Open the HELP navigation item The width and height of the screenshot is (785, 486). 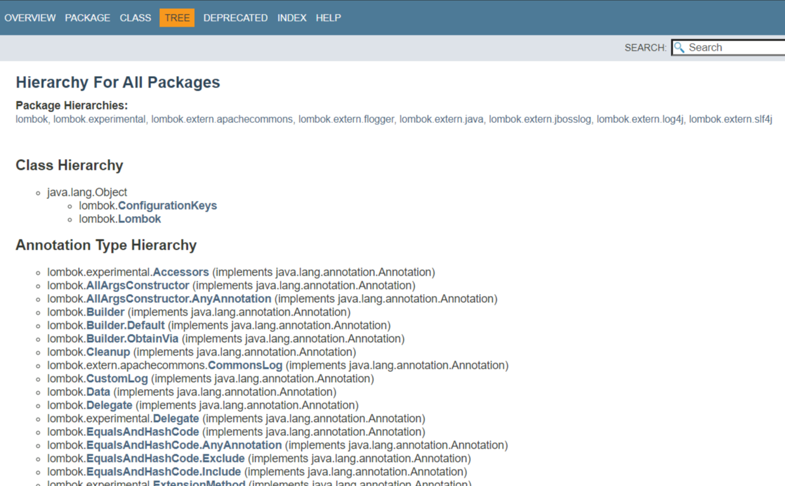pyautogui.click(x=328, y=18)
